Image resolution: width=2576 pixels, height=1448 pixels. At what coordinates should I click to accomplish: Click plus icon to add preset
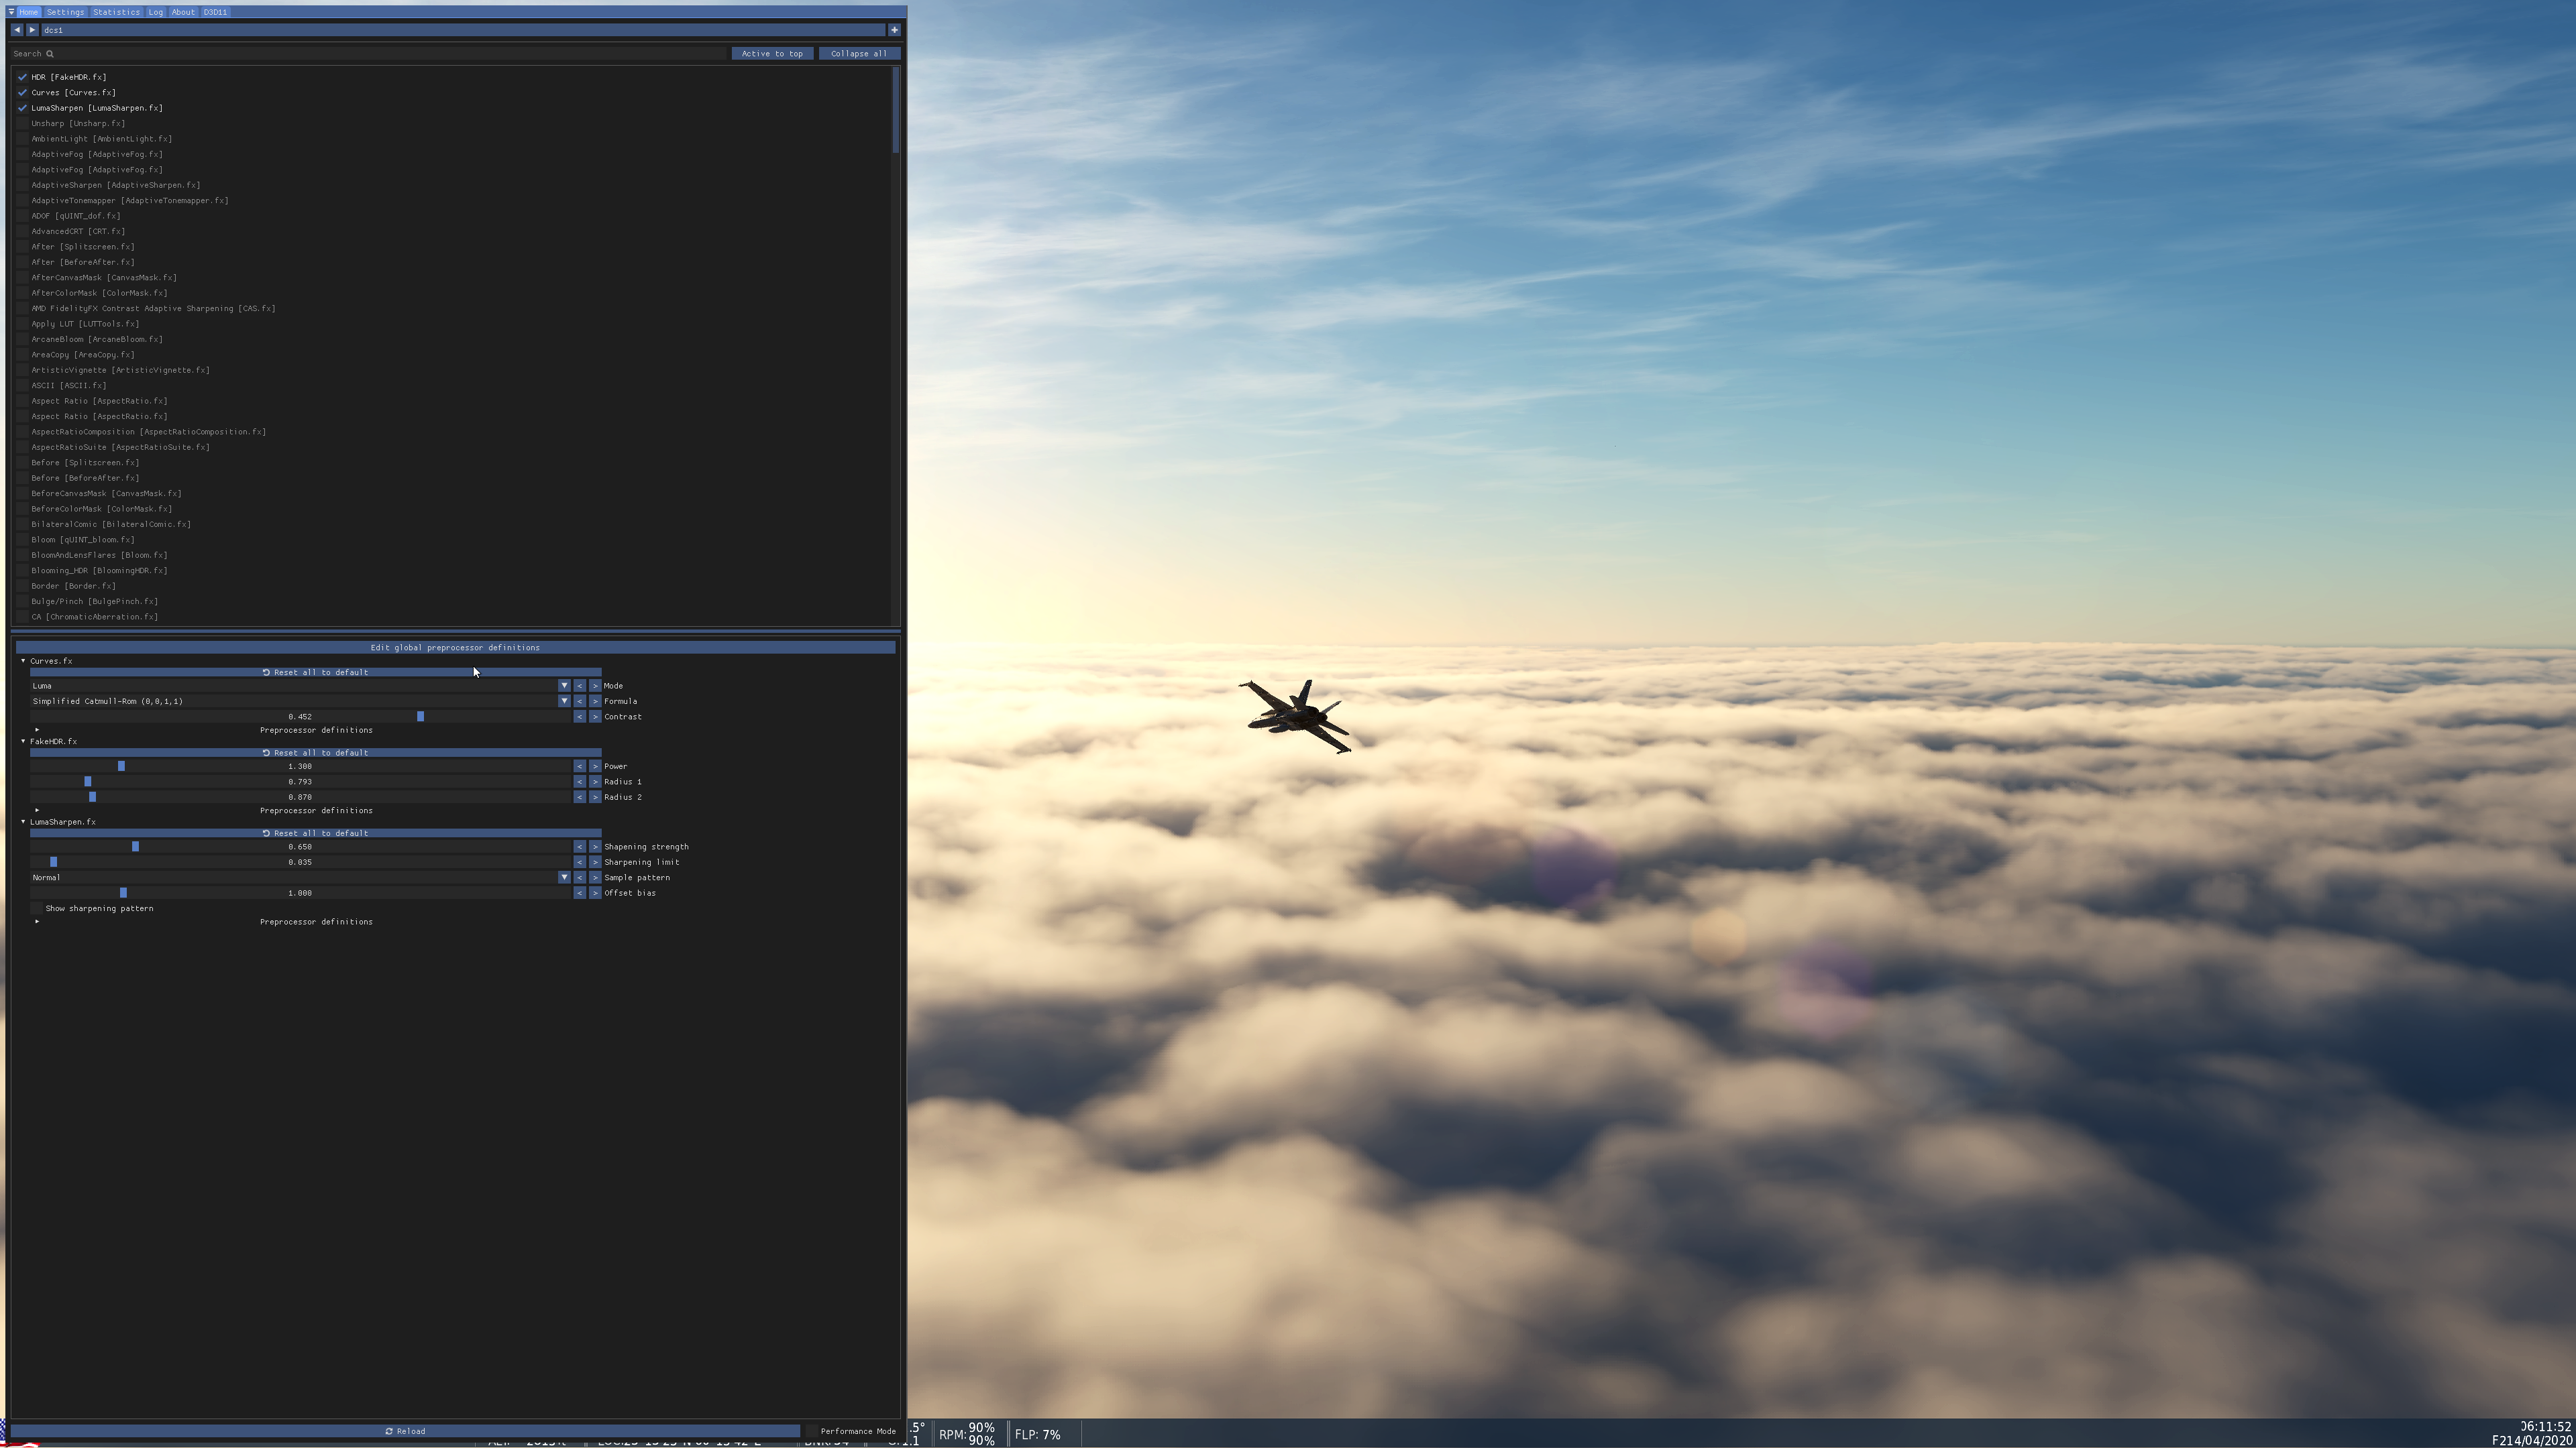pyautogui.click(x=894, y=30)
